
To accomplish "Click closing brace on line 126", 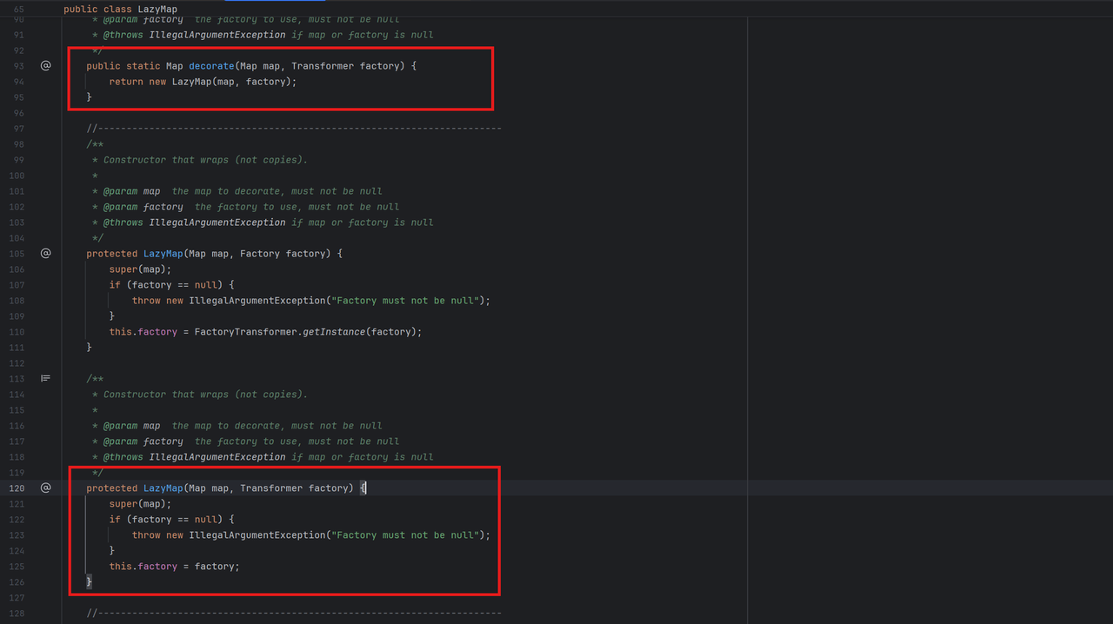I will click(x=89, y=581).
